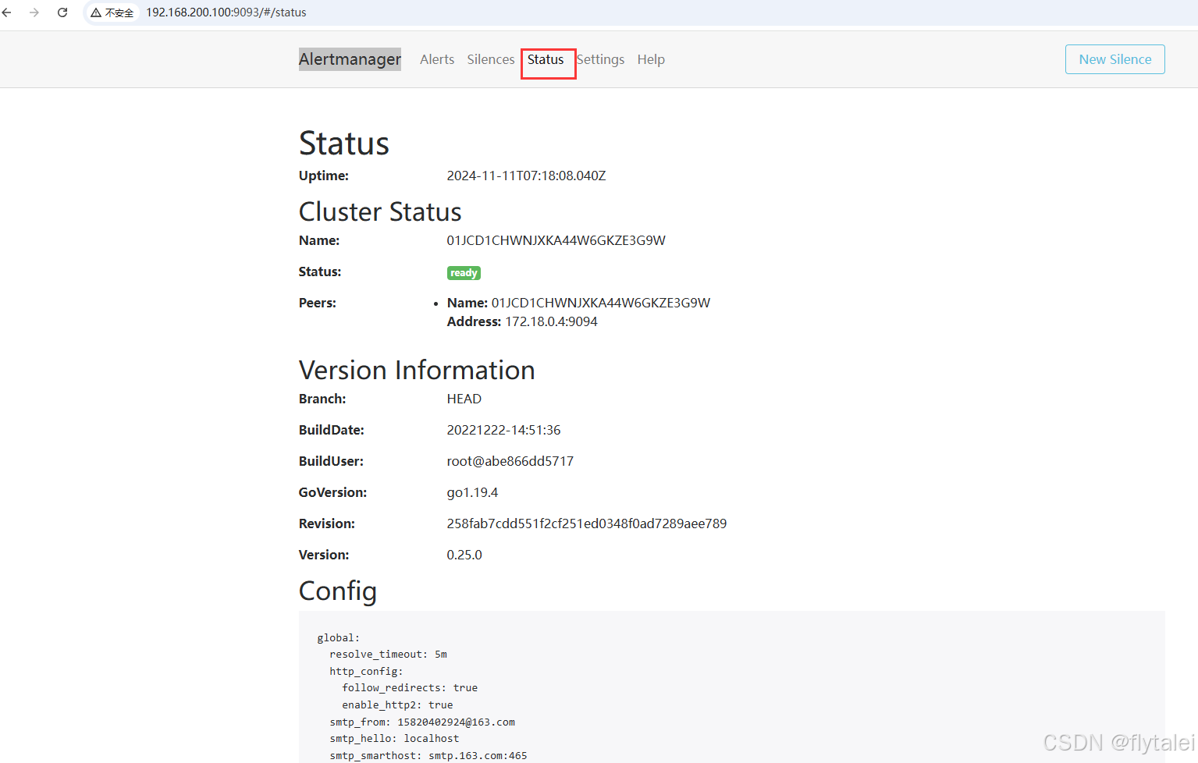Click config line follow_redirects: true

click(x=410, y=688)
